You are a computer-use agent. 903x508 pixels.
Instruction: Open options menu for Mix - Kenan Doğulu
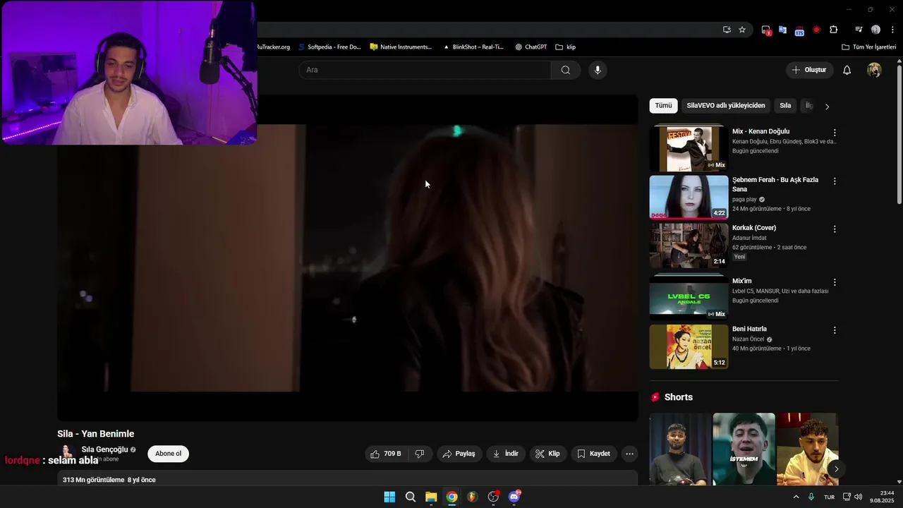(835, 133)
